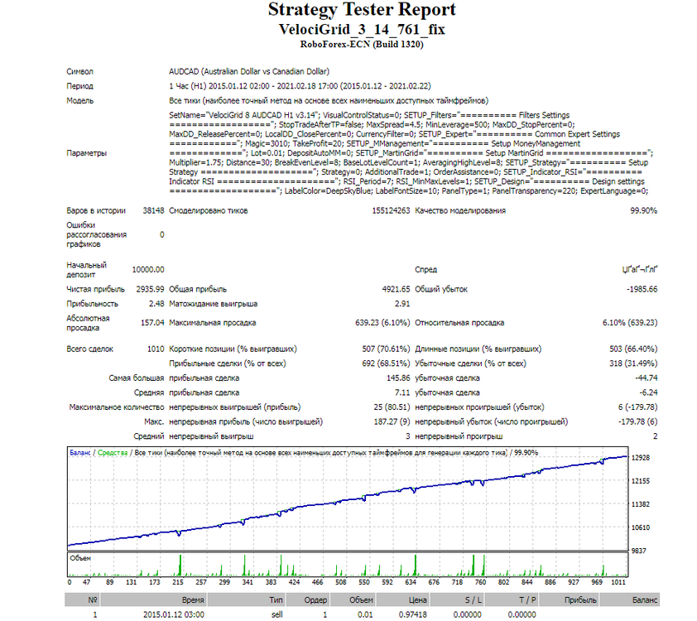Select the gross loss value '-1985.66'
The height and width of the screenshot is (621, 697).
pyautogui.click(x=642, y=289)
